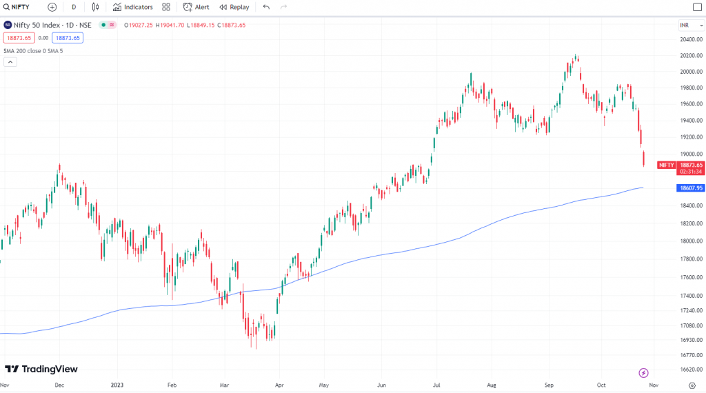Open the indicator templates grid icon
Screen dimensions: 706x393
point(166,7)
